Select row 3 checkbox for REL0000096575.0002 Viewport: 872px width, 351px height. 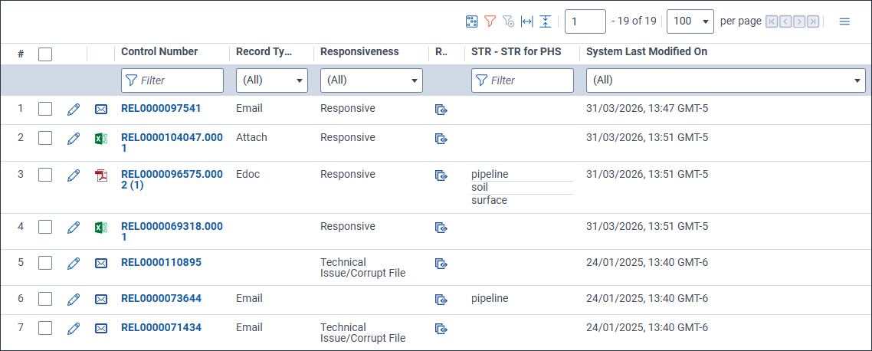coord(45,175)
